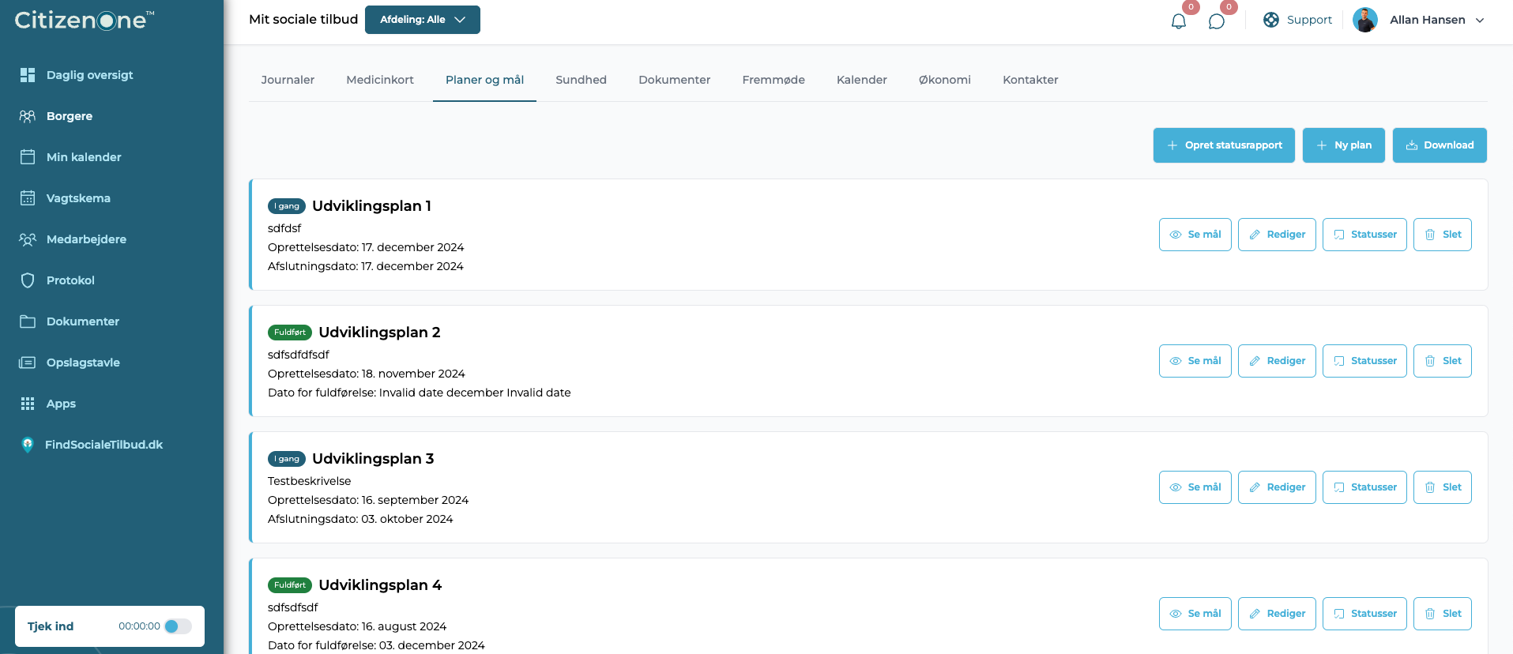Open Statusser for Udviklingsplan 2
This screenshot has width=1513, height=654.
pos(1364,361)
